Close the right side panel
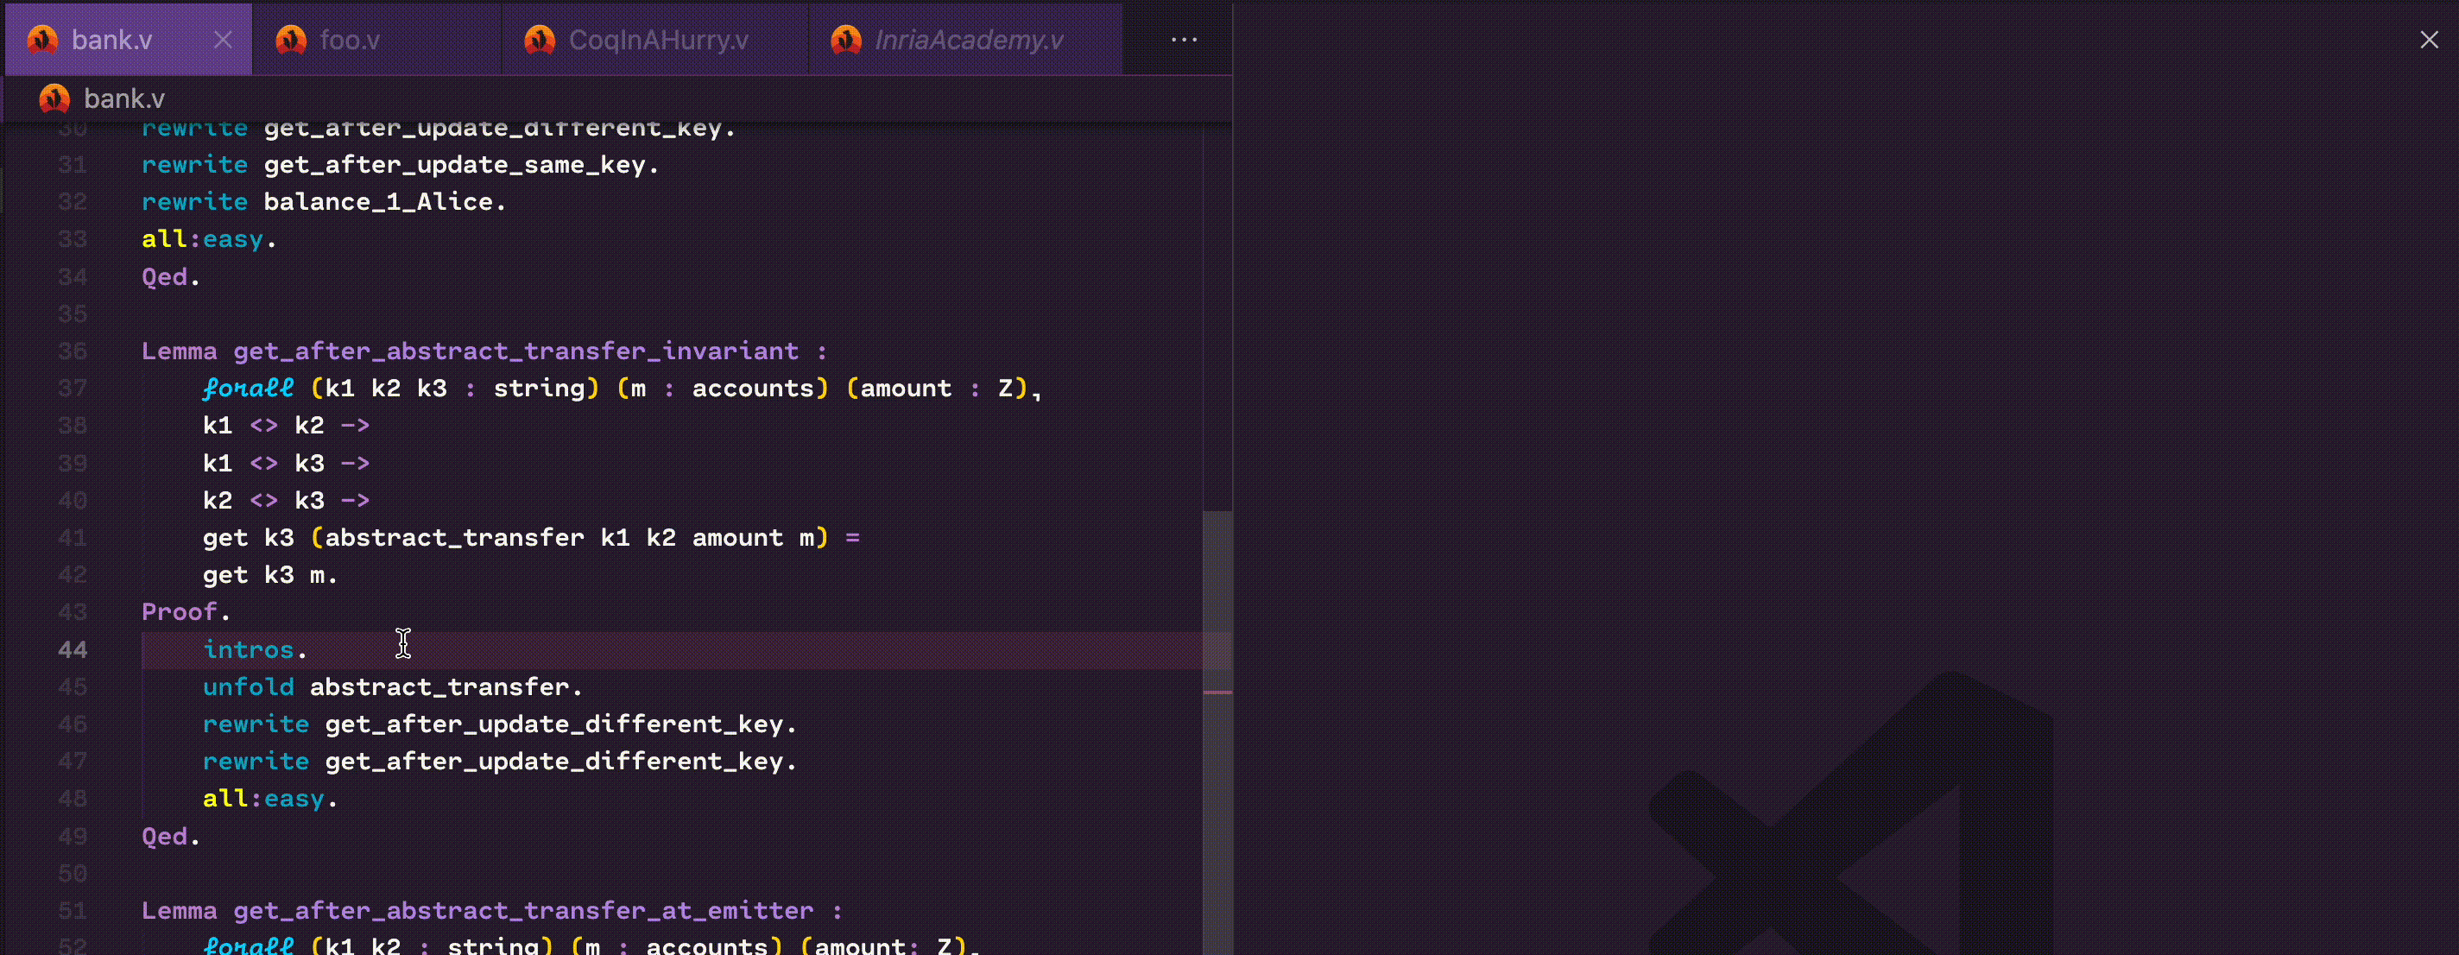The width and height of the screenshot is (2459, 955). point(2429,40)
